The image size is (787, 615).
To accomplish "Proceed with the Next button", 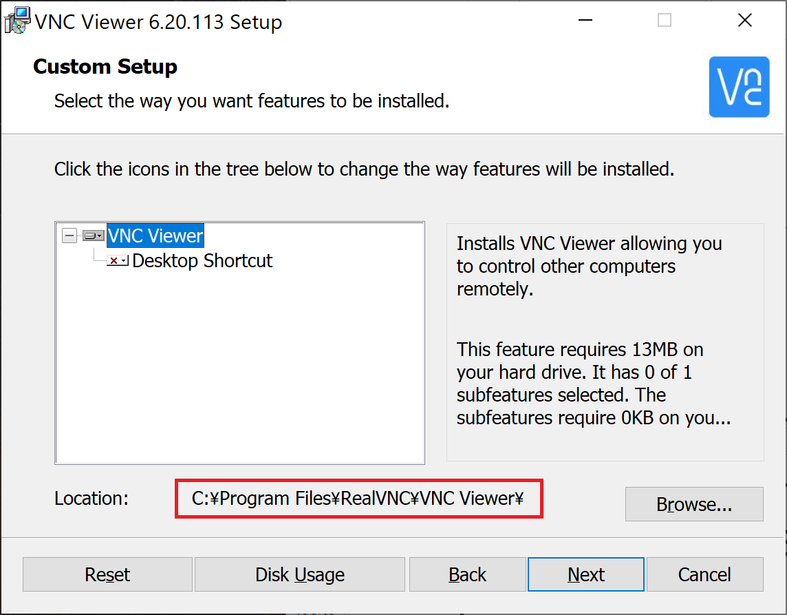I will click(x=585, y=574).
